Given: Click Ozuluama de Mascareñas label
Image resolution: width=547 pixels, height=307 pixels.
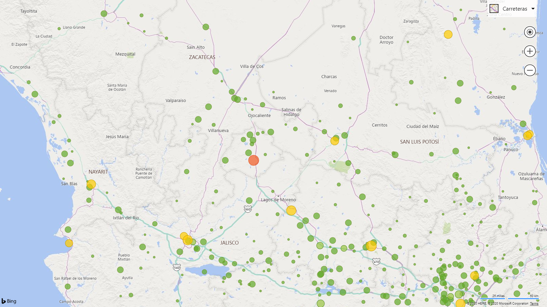Looking at the screenshot, I should (532, 176).
